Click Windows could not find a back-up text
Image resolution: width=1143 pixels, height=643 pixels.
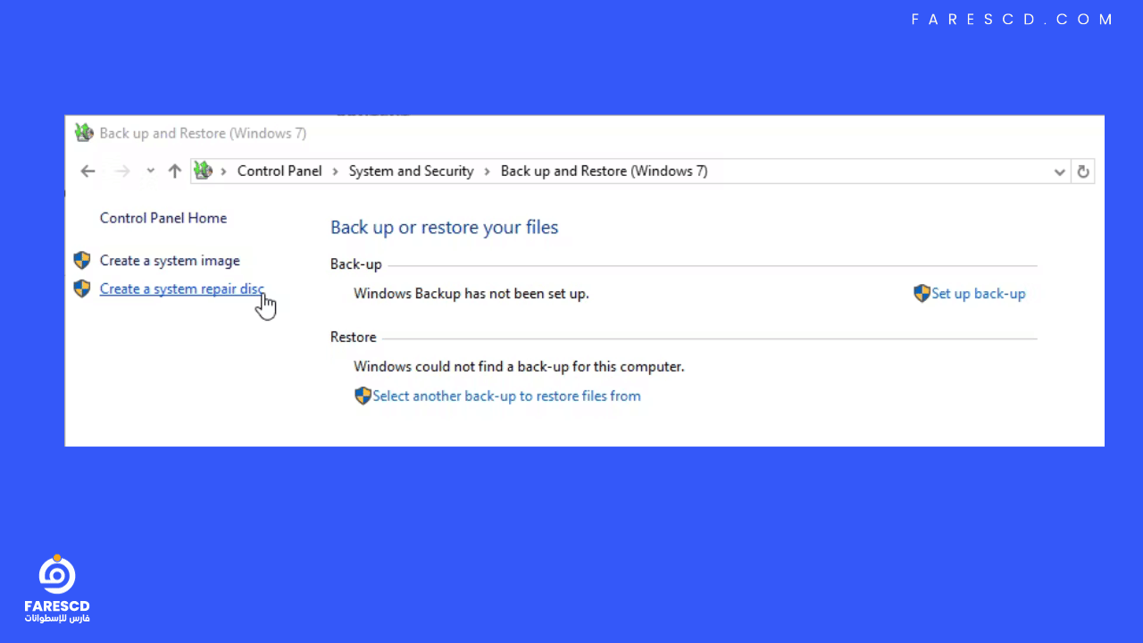tap(519, 366)
